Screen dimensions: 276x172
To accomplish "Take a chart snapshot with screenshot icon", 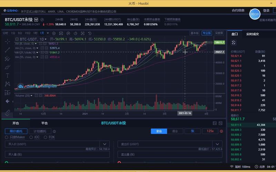I will pyautogui.click(x=82, y=33).
